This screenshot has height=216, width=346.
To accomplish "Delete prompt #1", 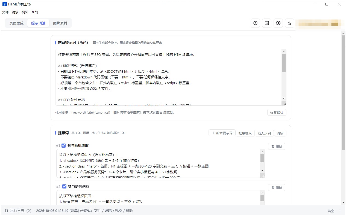I will click(277, 147).
